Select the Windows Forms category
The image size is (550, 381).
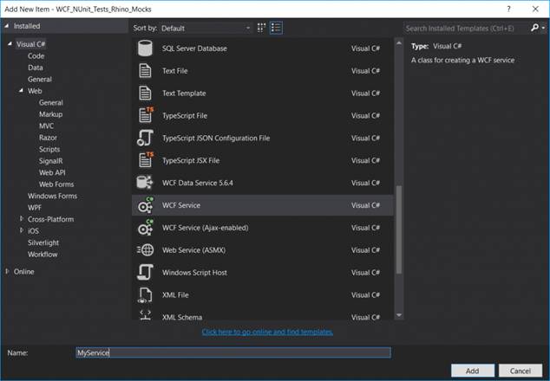[53, 196]
